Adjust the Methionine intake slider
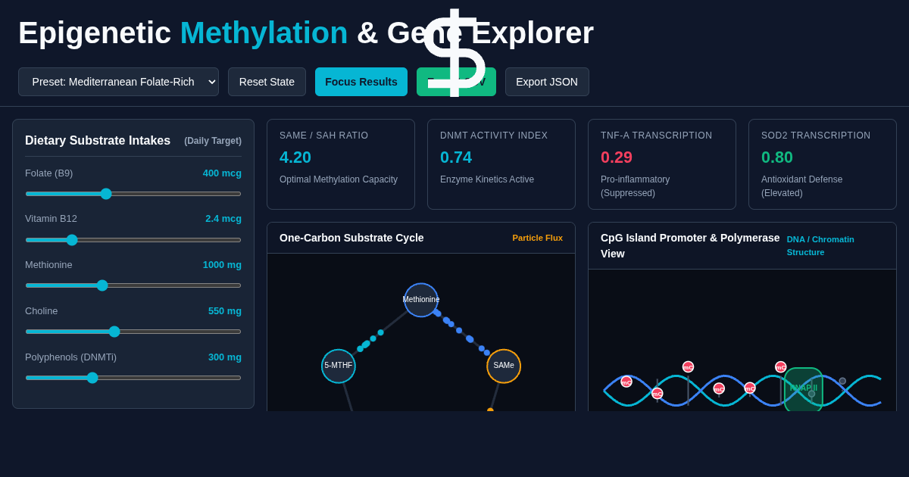909x477 pixels. pos(133,285)
